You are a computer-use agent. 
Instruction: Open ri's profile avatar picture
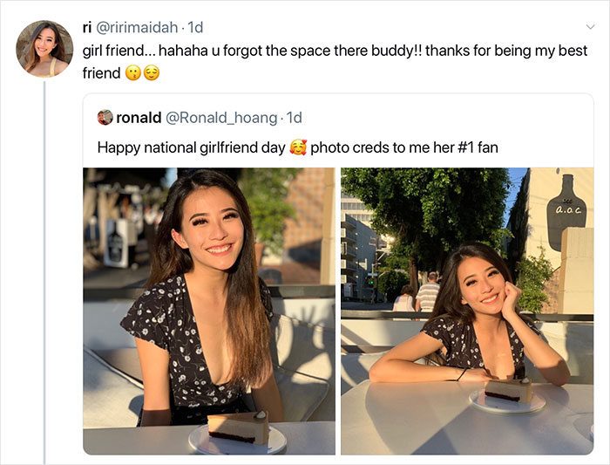[44, 48]
